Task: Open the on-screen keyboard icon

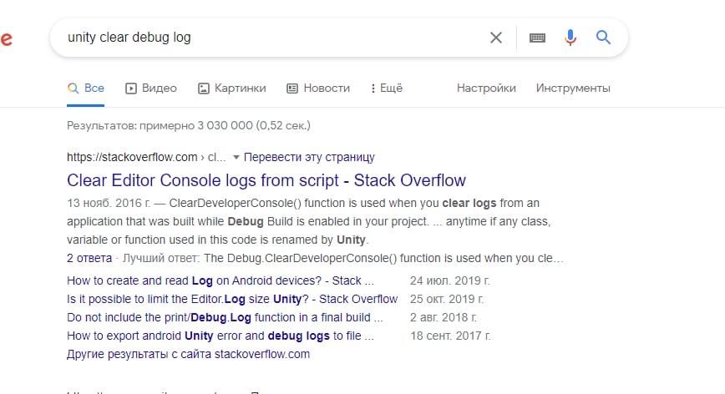Action: [x=537, y=38]
